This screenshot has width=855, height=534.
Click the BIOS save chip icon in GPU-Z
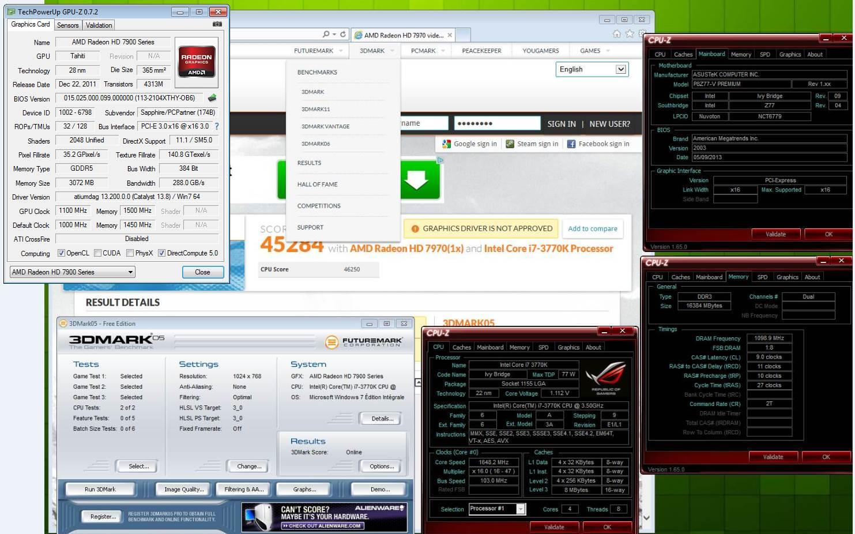[212, 98]
